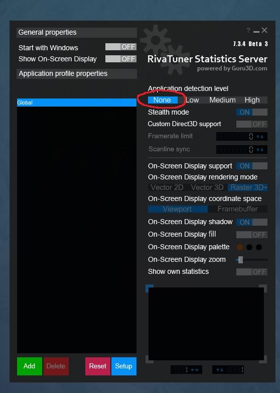Screen dimensions: 280x393
Task: Enable Show own statistics
Action: pos(252,272)
